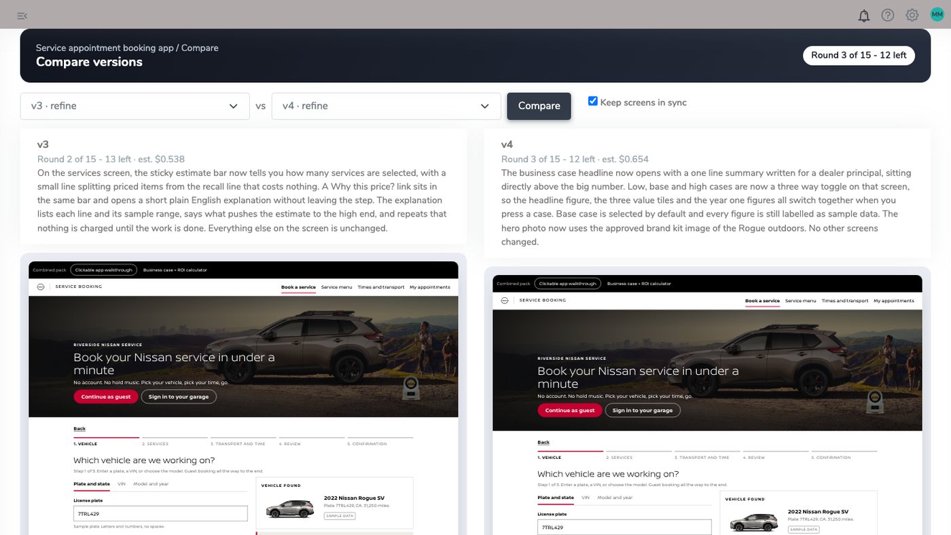Collapse the sidebar menu icon

(x=22, y=16)
